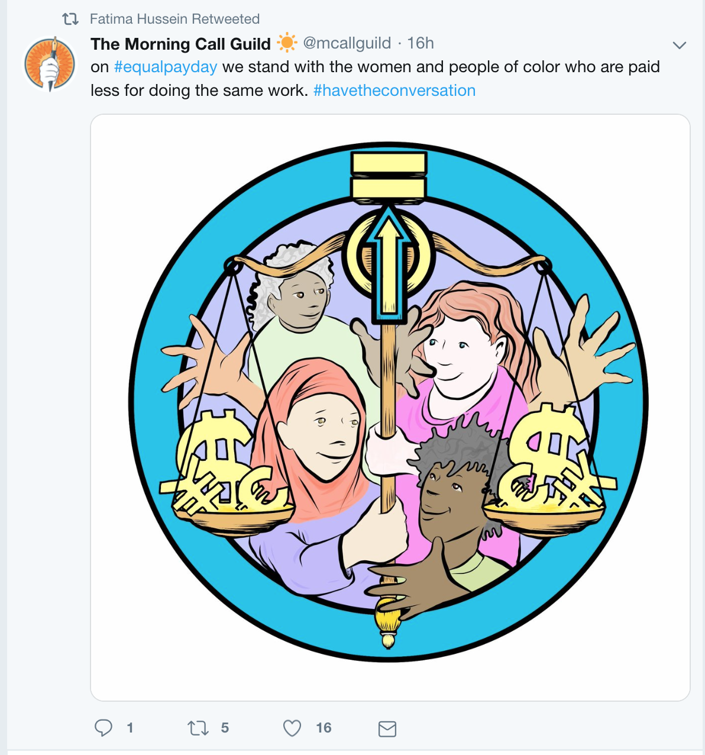Image resolution: width=705 pixels, height=755 pixels.
Task: Click the yellow equal sign in the illustration
Action: pyautogui.click(x=389, y=175)
